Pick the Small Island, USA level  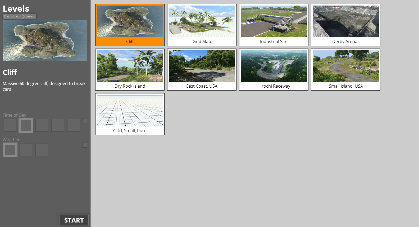[346, 70]
